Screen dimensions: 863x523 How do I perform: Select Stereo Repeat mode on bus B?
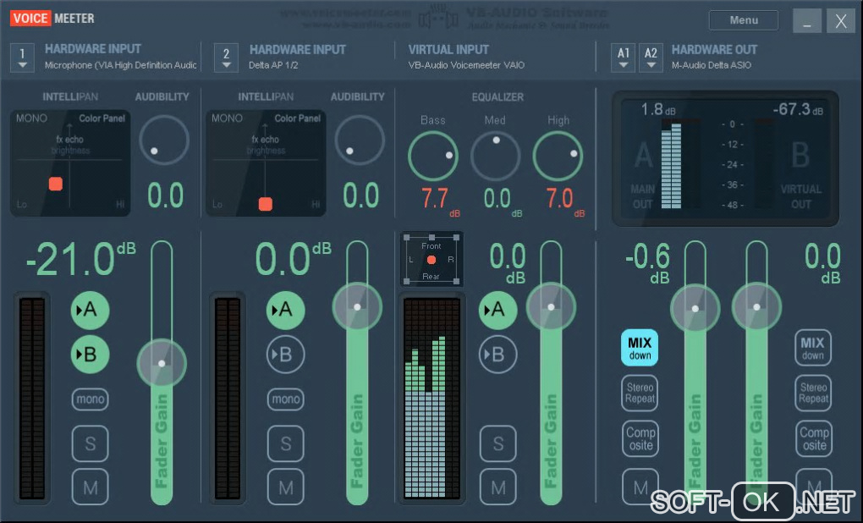[x=813, y=393]
